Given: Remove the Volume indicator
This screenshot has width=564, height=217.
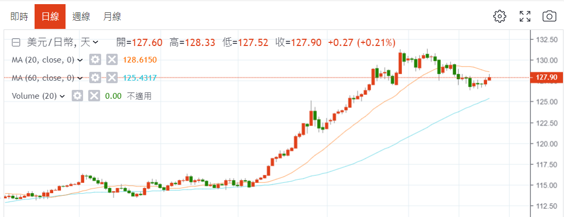Looking at the screenshot, I should (x=94, y=96).
